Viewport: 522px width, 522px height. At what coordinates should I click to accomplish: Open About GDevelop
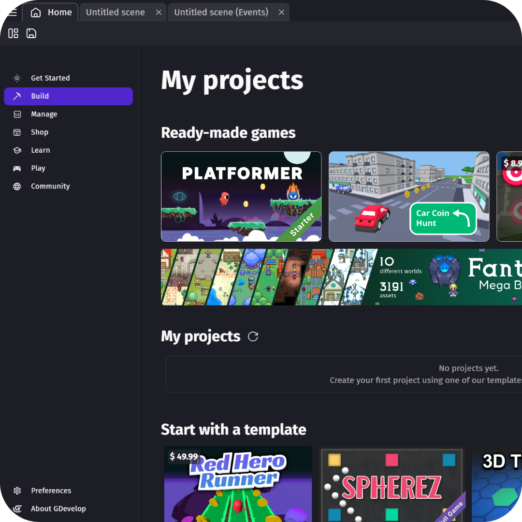click(58, 509)
